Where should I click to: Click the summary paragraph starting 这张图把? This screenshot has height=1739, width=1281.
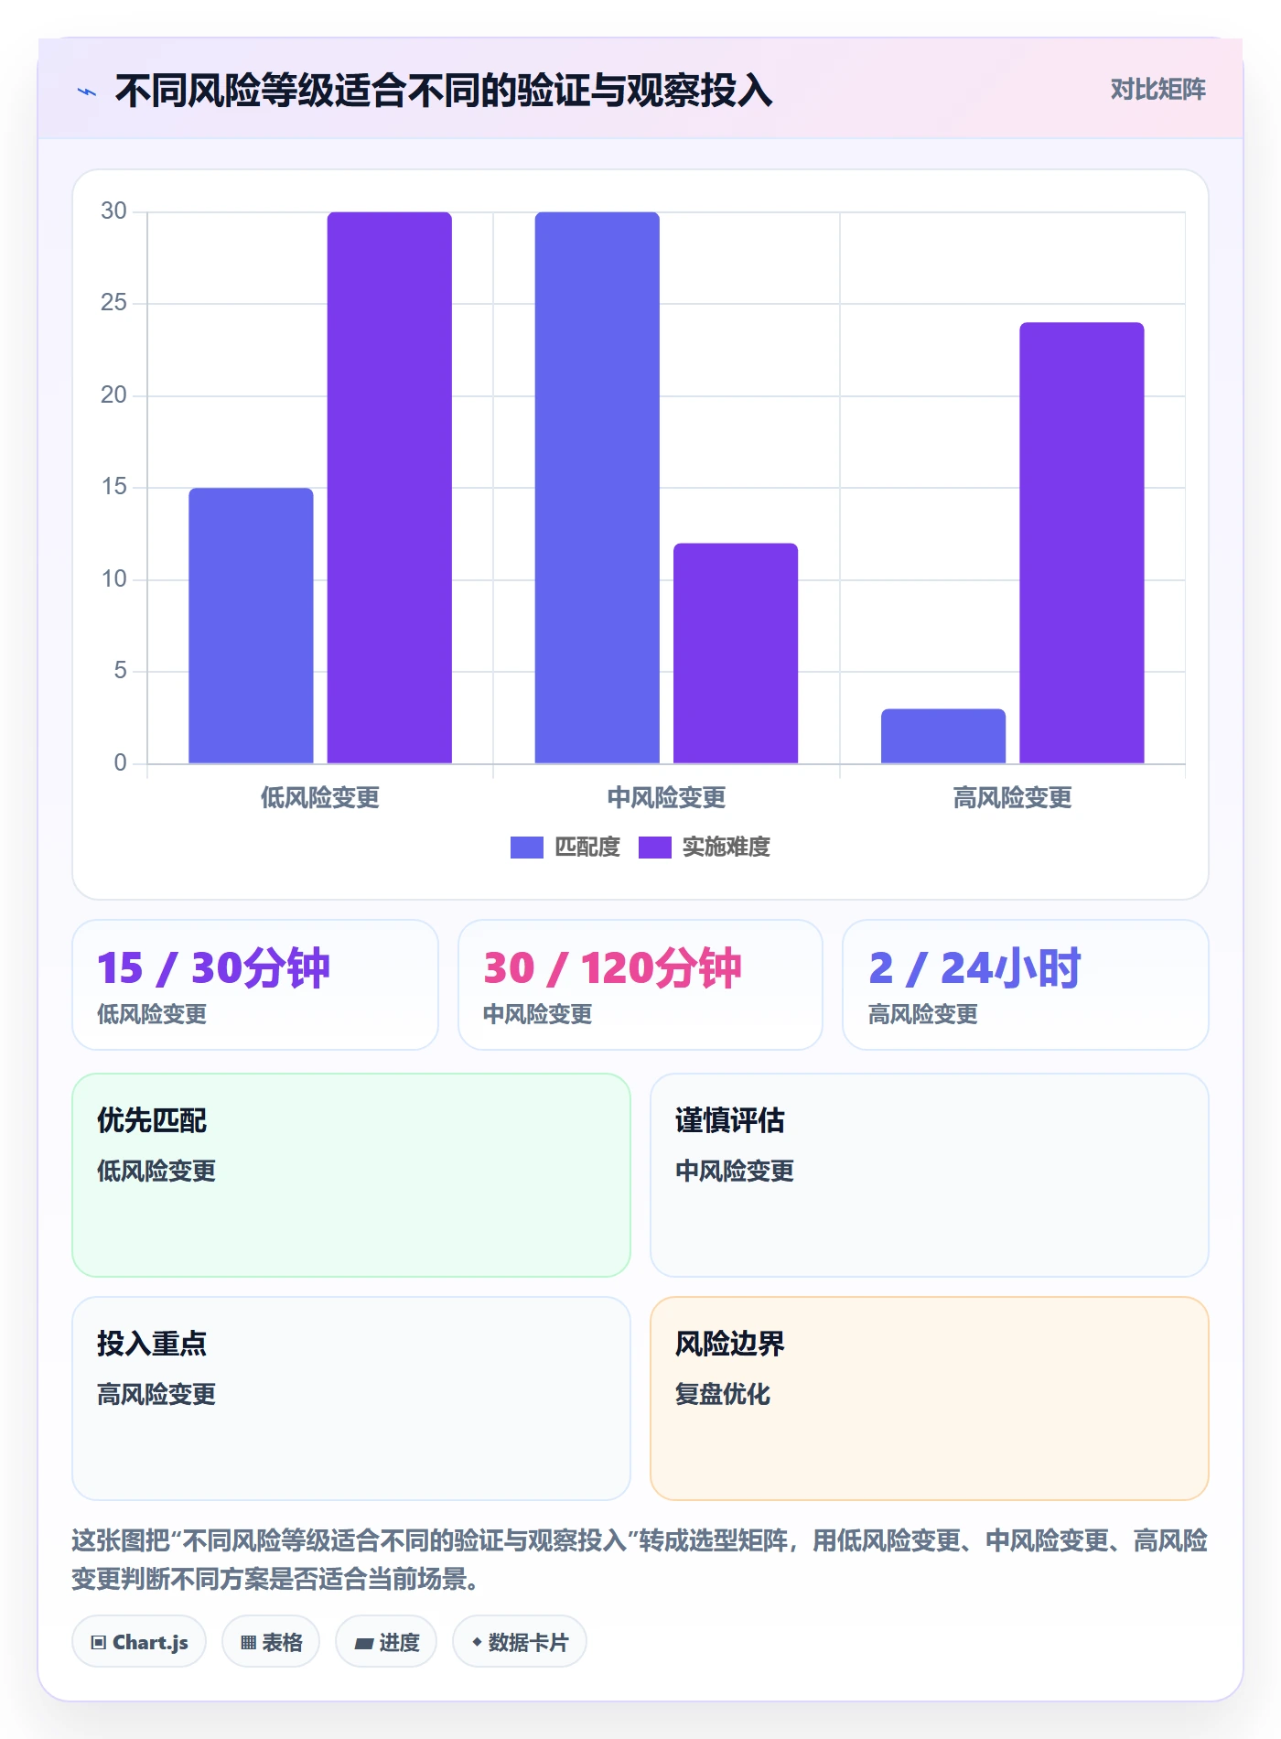click(x=640, y=1560)
